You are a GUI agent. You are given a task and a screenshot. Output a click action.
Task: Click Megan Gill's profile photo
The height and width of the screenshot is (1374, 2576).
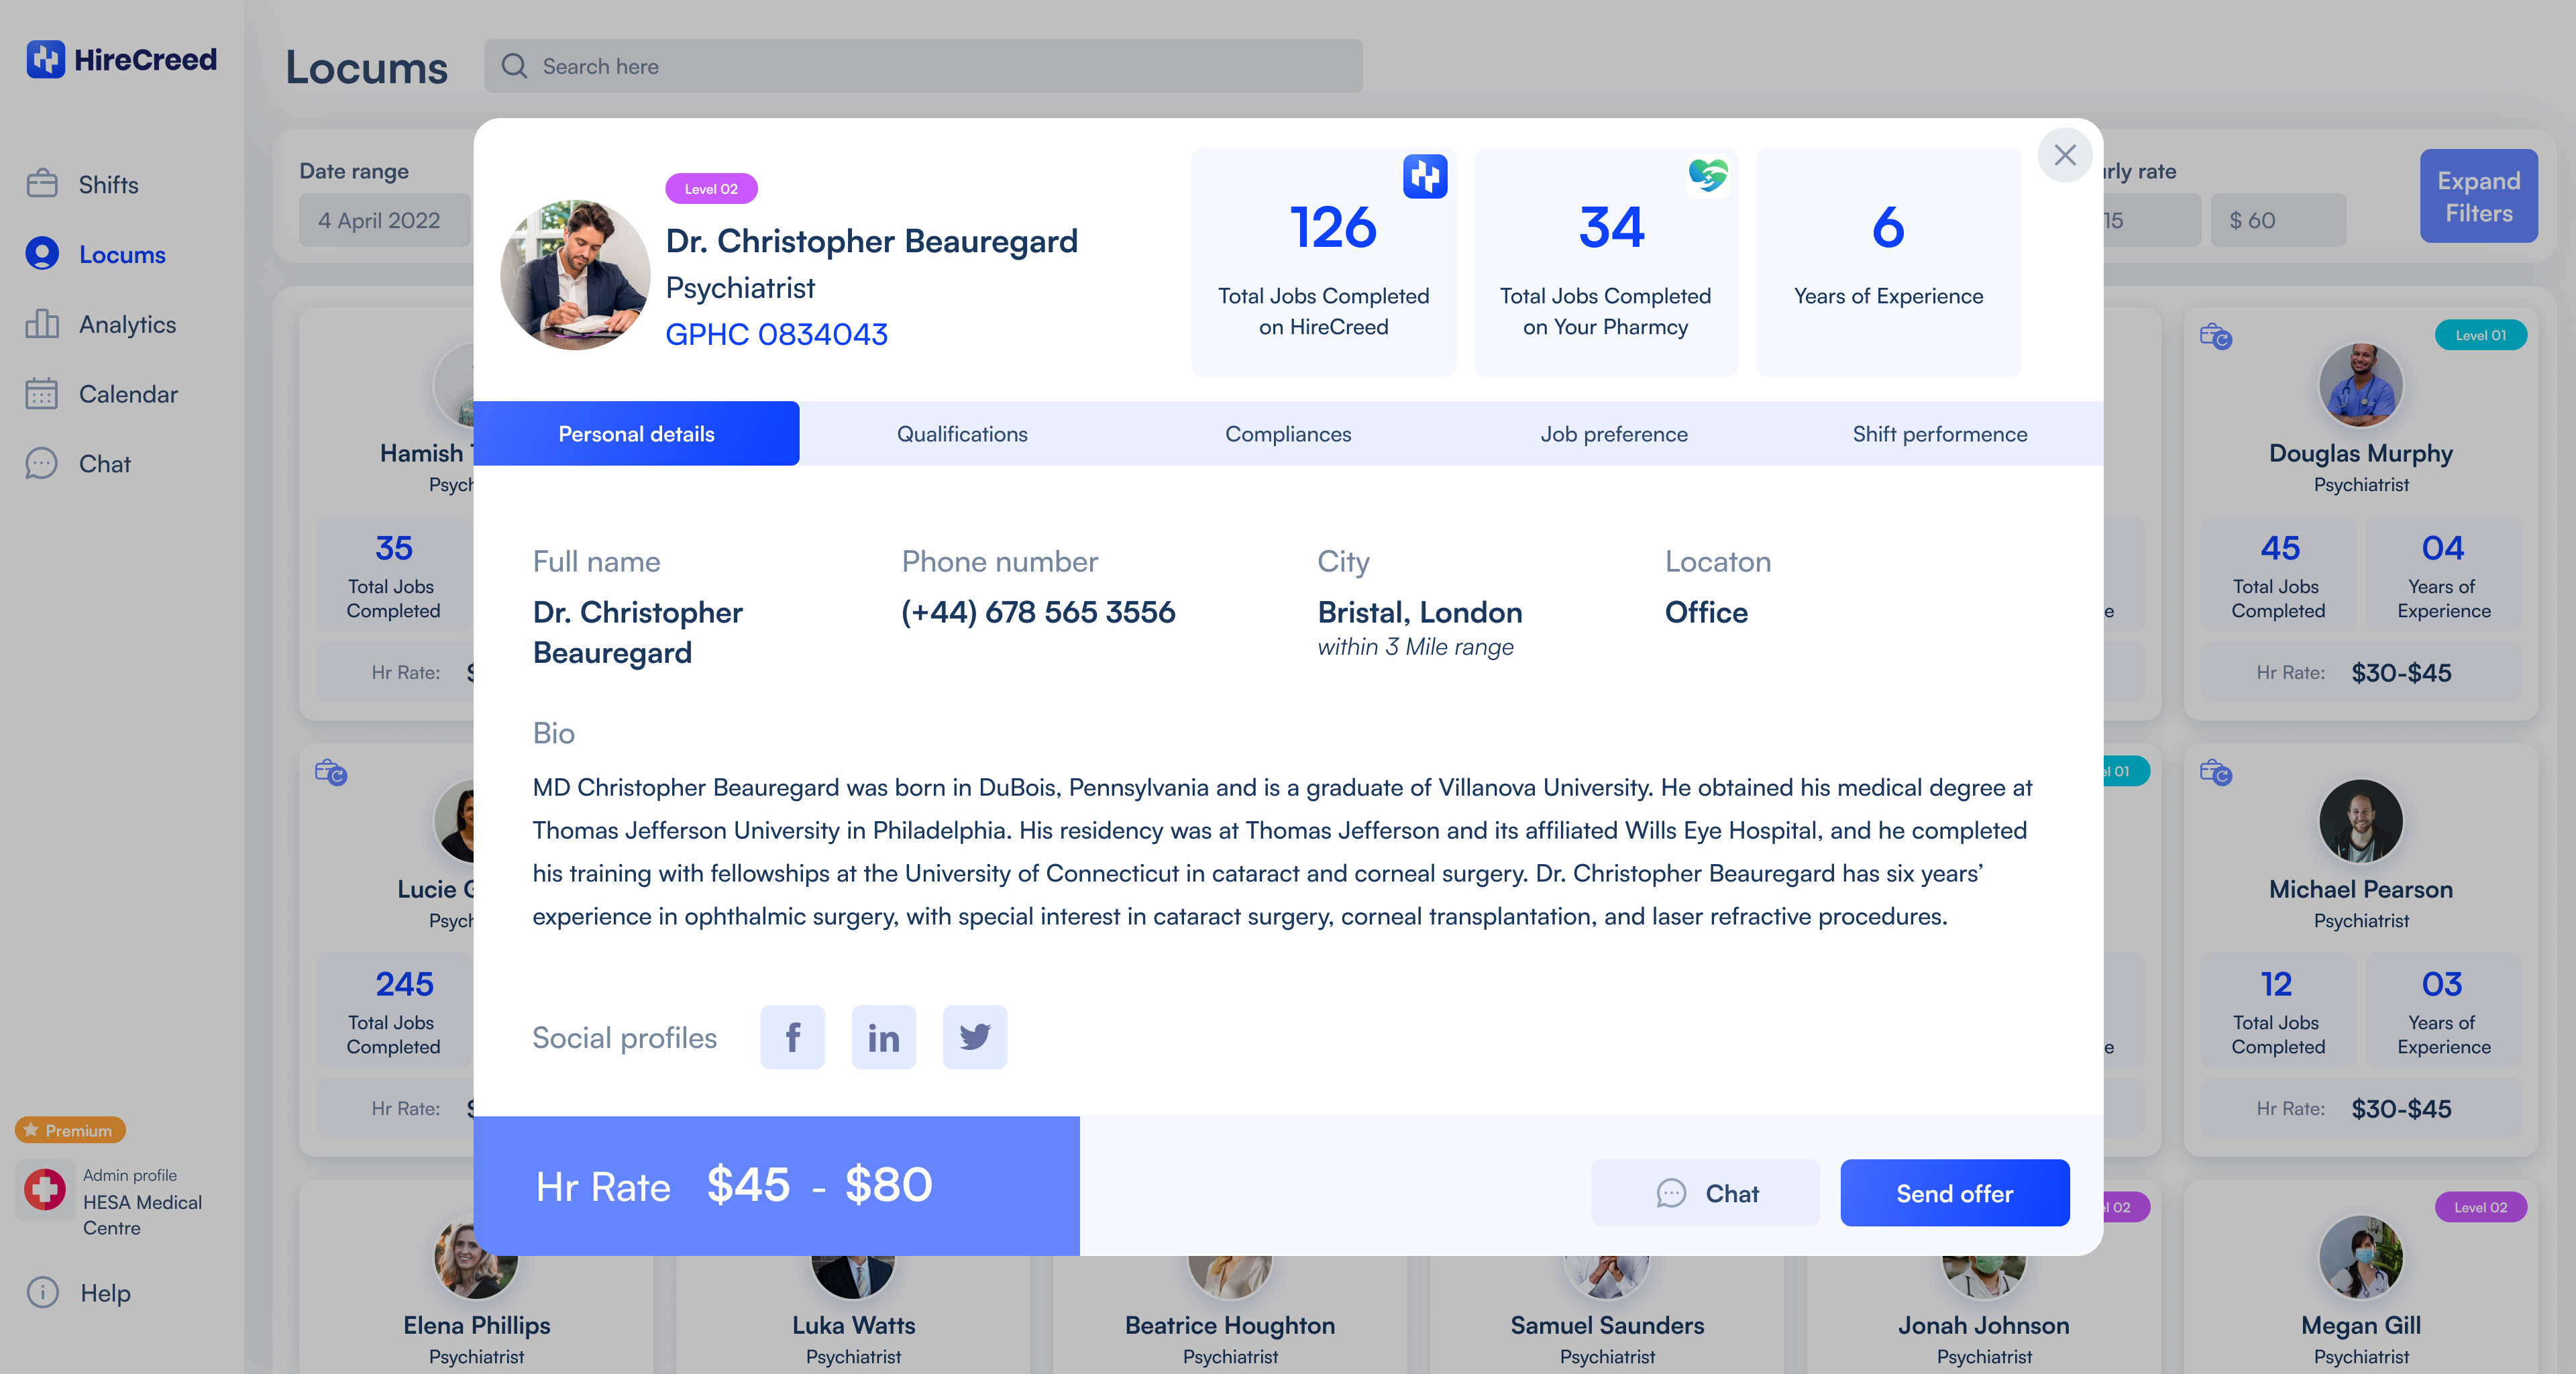(2361, 1257)
